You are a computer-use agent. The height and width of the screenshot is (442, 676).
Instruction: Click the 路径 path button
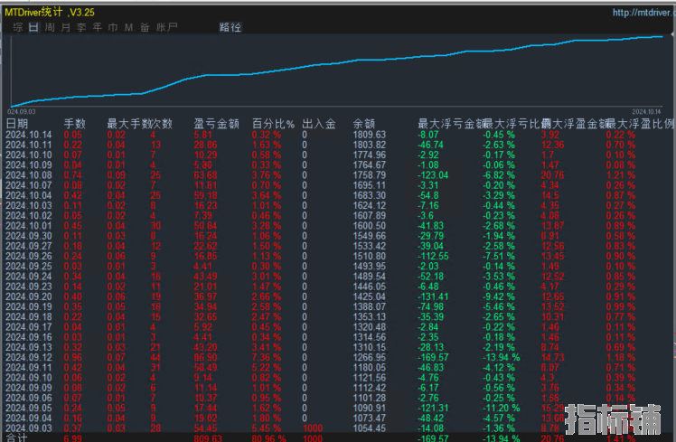pyautogui.click(x=230, y=28)
